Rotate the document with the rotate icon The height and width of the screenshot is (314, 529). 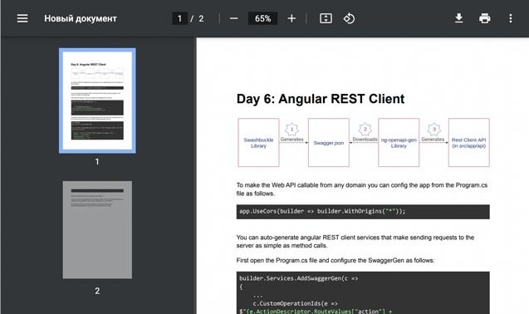point(349,18)
